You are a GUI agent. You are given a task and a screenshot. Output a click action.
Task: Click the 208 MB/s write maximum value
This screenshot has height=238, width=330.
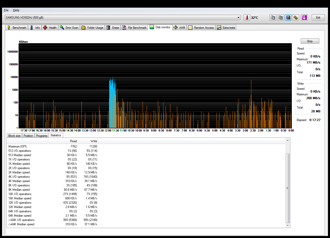[x=313, y=98]
